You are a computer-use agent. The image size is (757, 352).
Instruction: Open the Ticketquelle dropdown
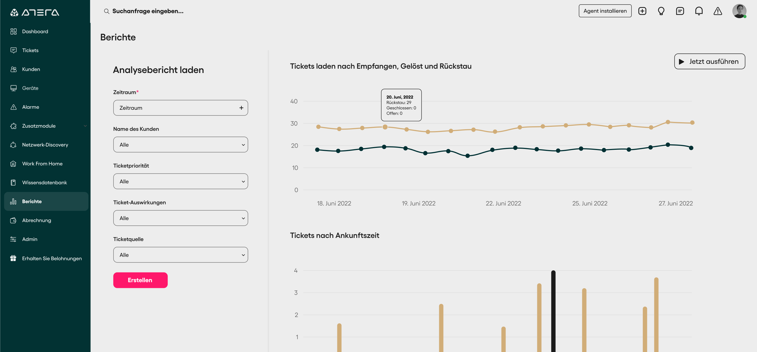pyautogui.click(x=180, y=255)
